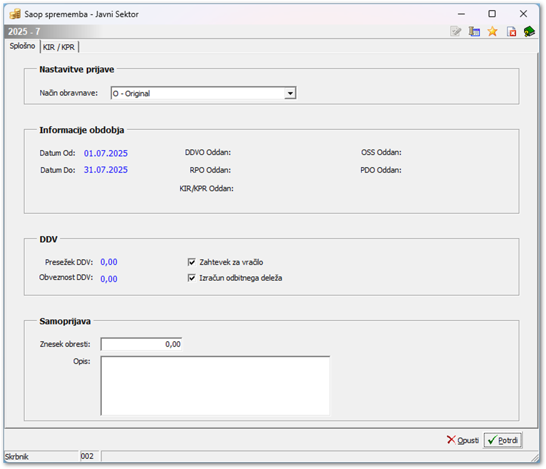Screen dimensions: 546x469
Task: Click the Obveznost DDV value 0,00
Action: [x=109, y=278]
